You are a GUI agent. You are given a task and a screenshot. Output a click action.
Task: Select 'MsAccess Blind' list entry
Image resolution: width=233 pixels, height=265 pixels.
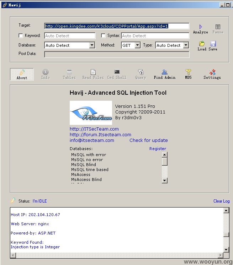pos(86,180)
